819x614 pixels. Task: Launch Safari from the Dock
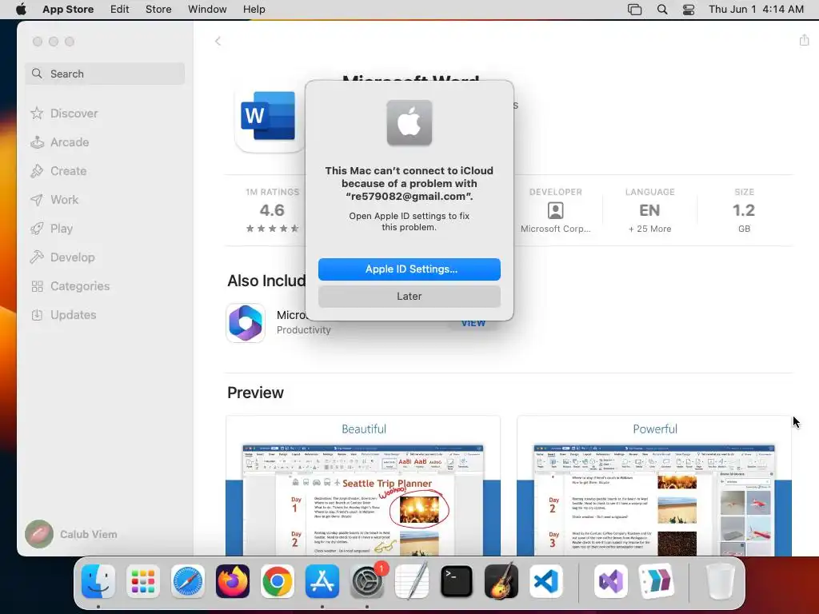pyautogui.click(x=187, y=581)
